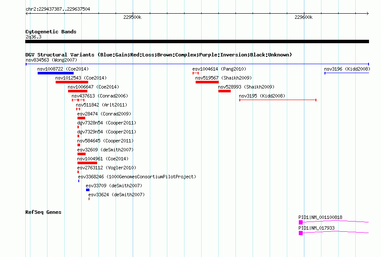
Task: Click the nsv834563 (Wong2007) variant label
Action: click(51, 60)
